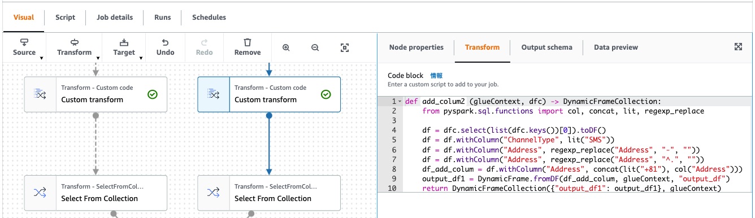
Task: Click the blue output dot of highlighted Custom transform
Action: point(268,115)
